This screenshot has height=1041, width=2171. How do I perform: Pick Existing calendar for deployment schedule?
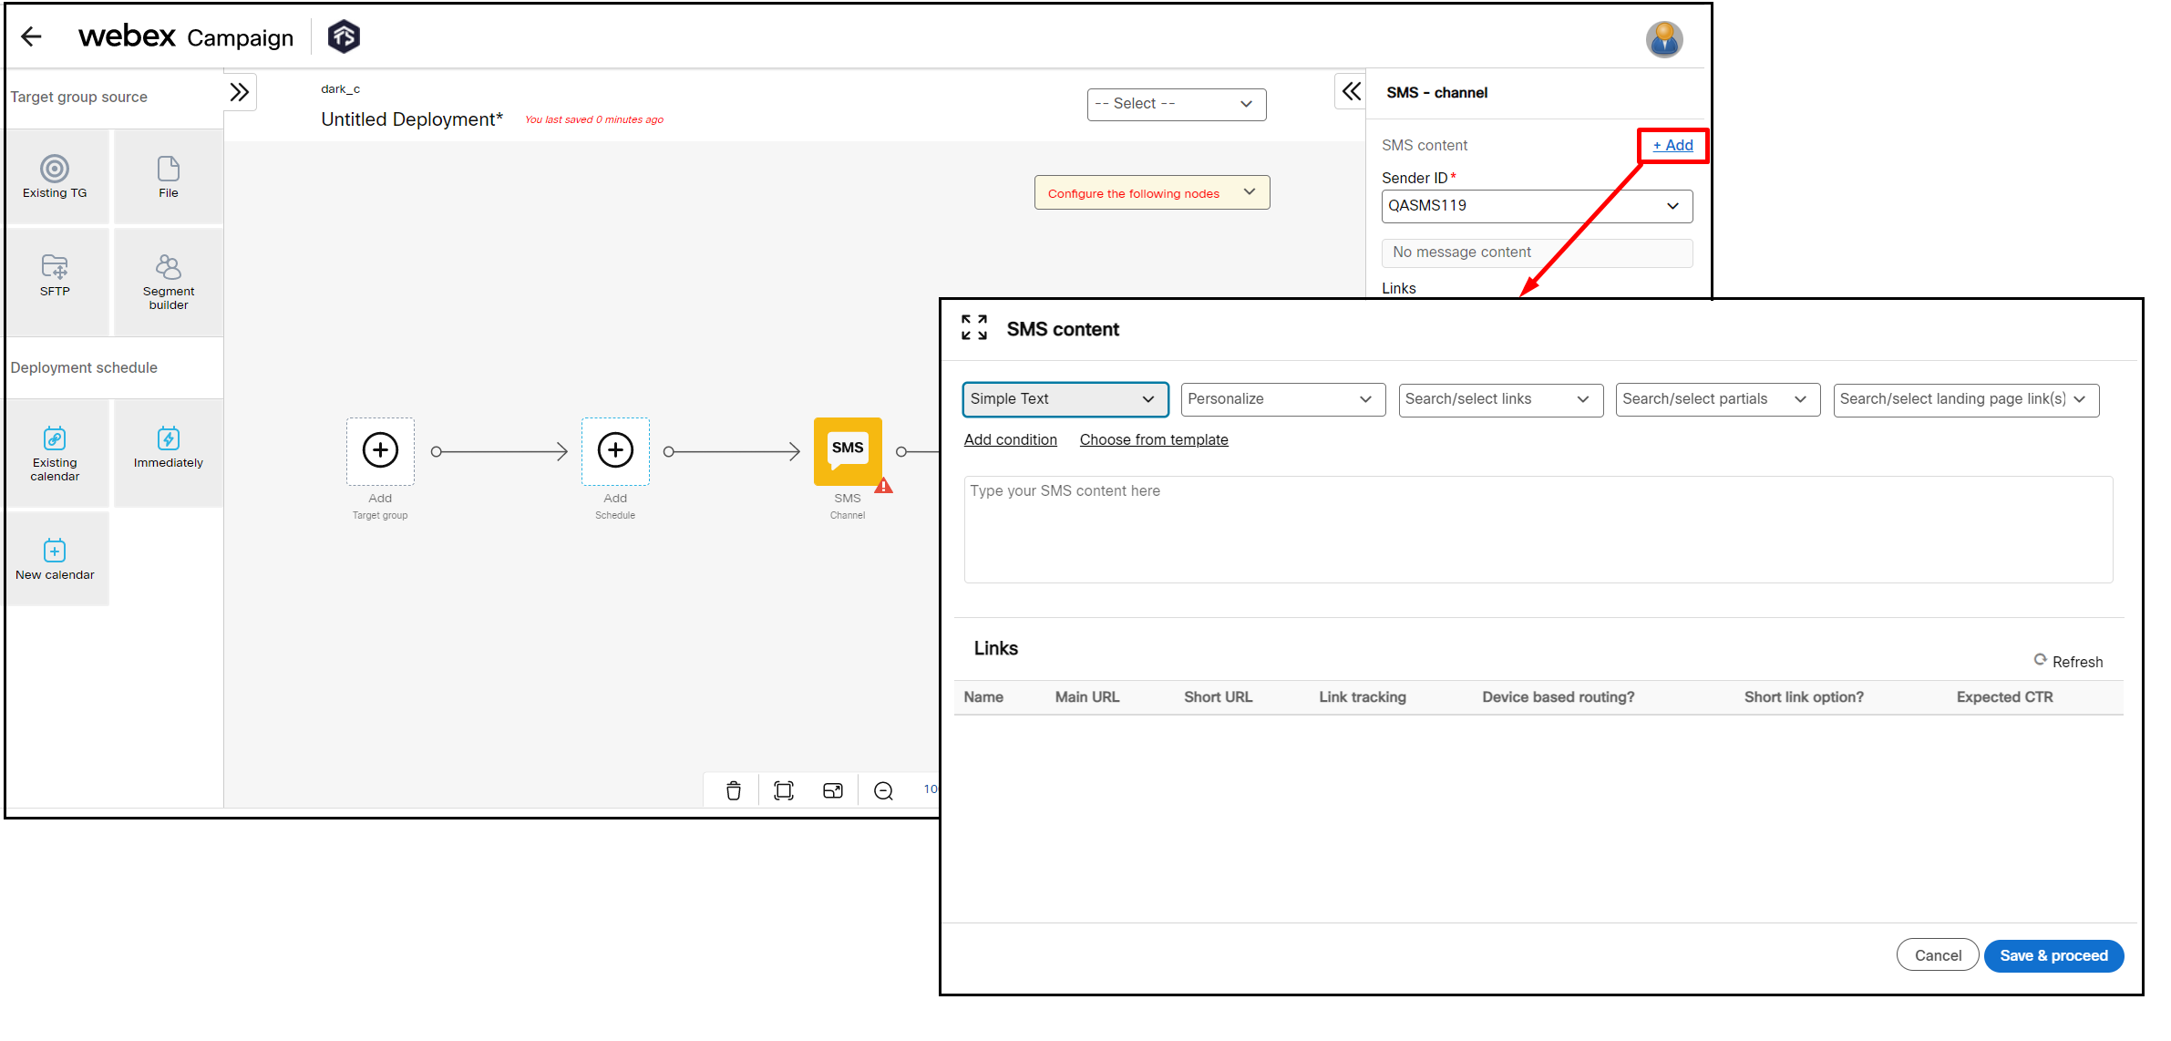(56, 453)
